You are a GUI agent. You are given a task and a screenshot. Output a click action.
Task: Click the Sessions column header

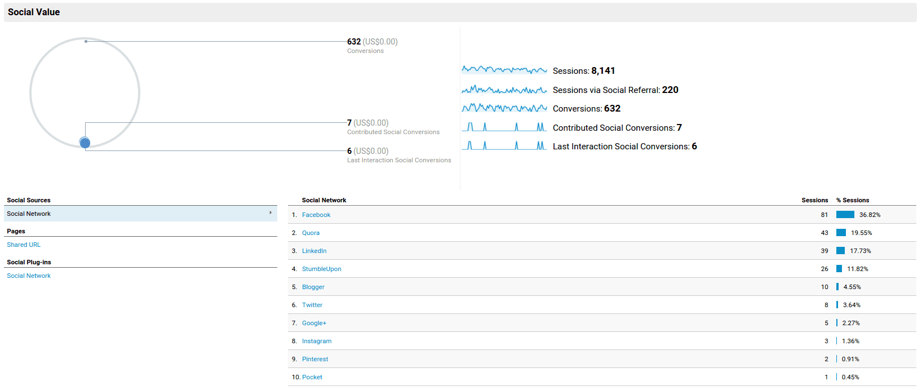[815, 200]
